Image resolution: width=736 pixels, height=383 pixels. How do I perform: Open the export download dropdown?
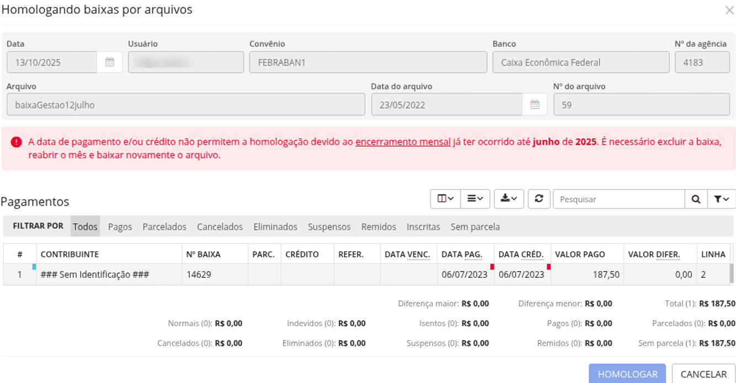(509, 199)
